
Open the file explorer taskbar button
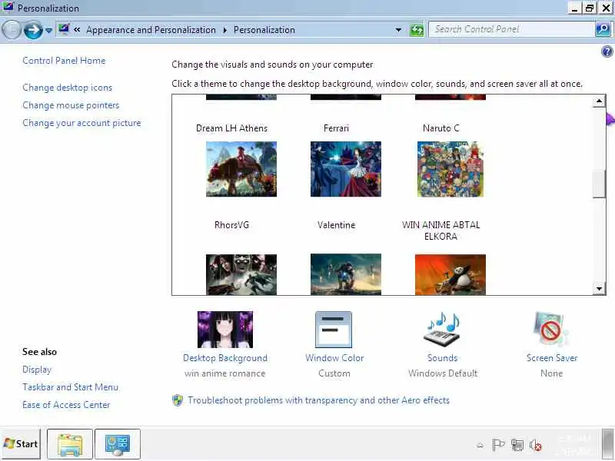pos(70,444)
